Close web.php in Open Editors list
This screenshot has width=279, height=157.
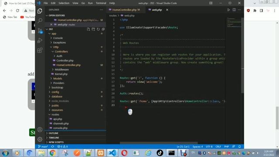[x=51, y=24]
